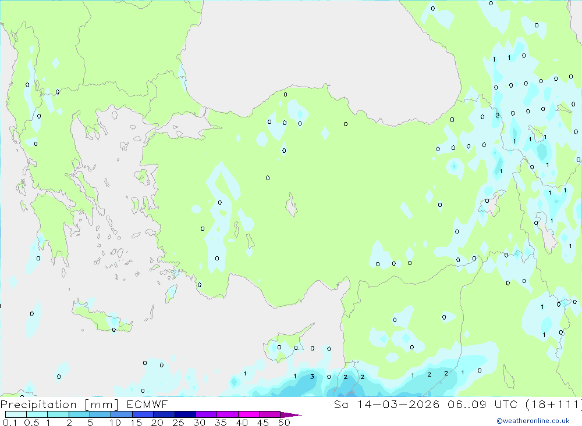Viewport: 582px width, 426px height.
Task: Click the '25' legend scale label
Action: pos(179,423)
